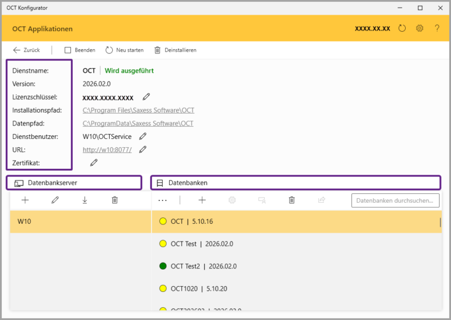The width and height of the screenshot is (451, 320).
Task: Open the http://w10:8077/ URL link
Action: coord(107,150)
